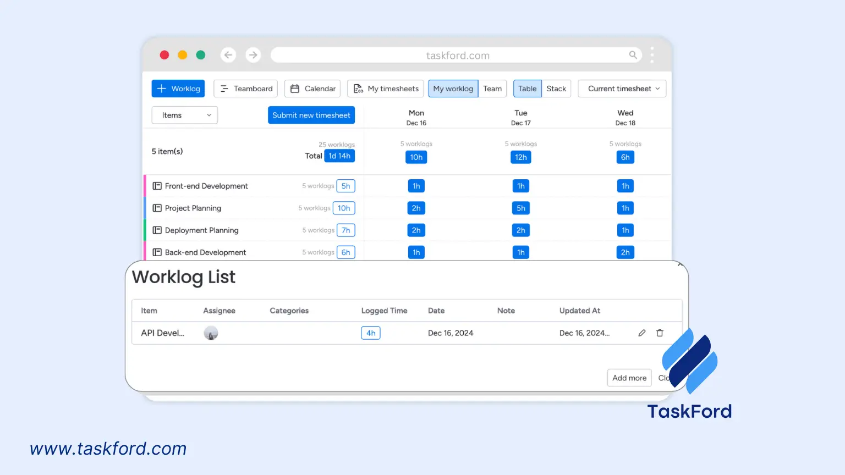Screen dimensions: 845x475
Task: Click Back-end Development Wednesday 2h cell
Action: tap(625, 252)
